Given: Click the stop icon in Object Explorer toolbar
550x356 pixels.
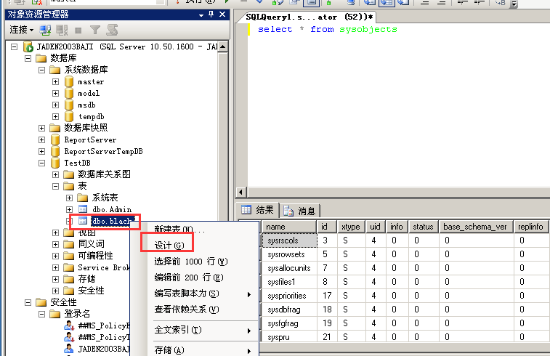Looking at the screenshot, I should click(78, 31).
